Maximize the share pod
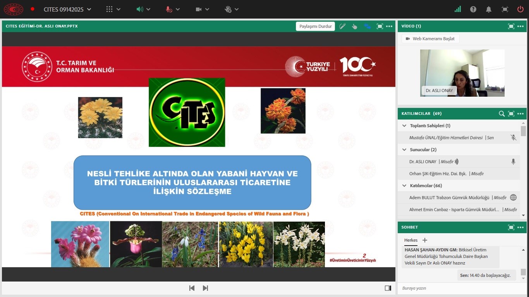This screenshot has height=297, width=529. click(x=380, y=26)
